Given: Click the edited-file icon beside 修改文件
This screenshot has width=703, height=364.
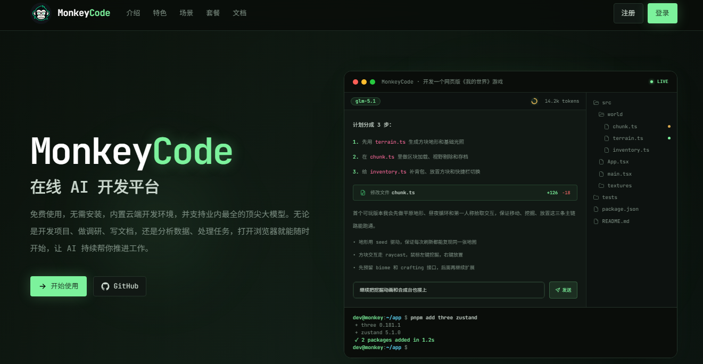Looking at the screenshot, I should pos(363,193).
